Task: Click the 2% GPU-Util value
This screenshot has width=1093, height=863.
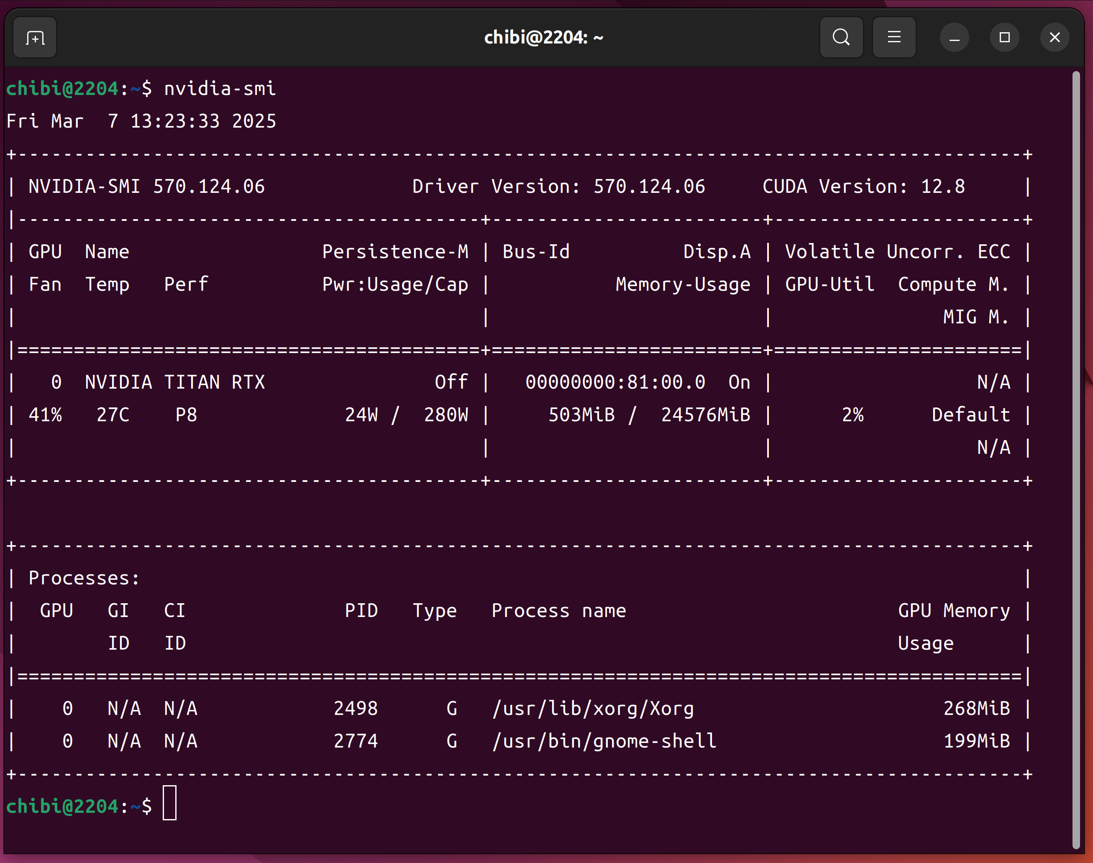Action: (852, 415)
